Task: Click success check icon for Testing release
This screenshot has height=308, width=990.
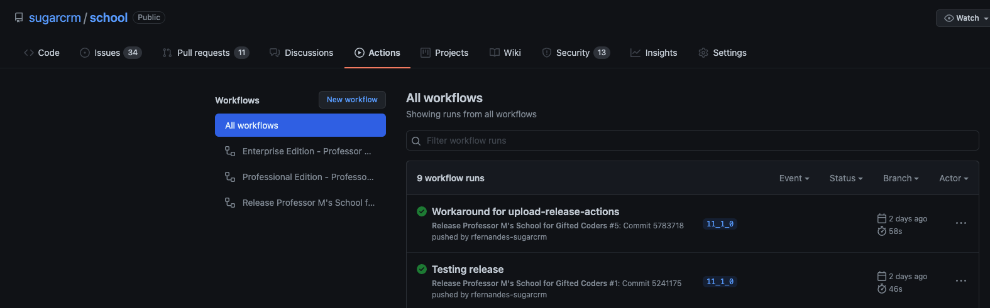Action: point(422,269)
